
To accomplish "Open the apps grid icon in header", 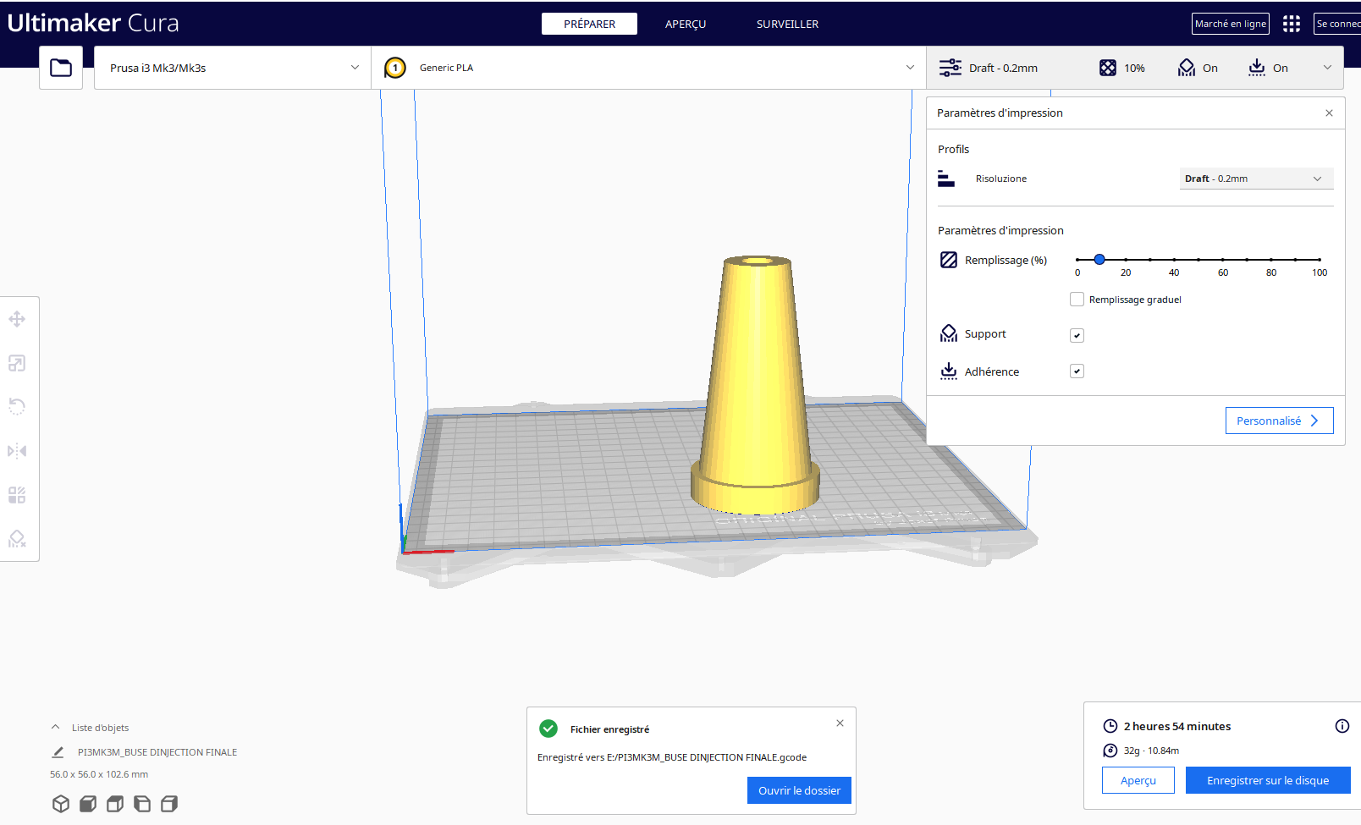I will click(1291, 24).
